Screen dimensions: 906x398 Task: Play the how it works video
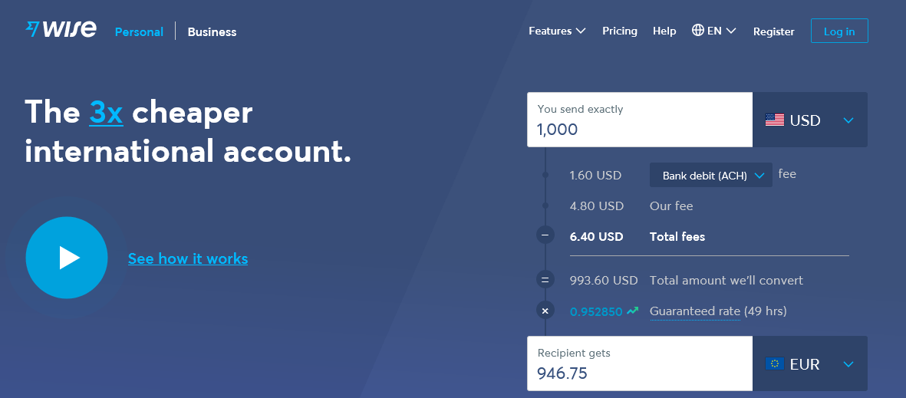pos(66,257)
